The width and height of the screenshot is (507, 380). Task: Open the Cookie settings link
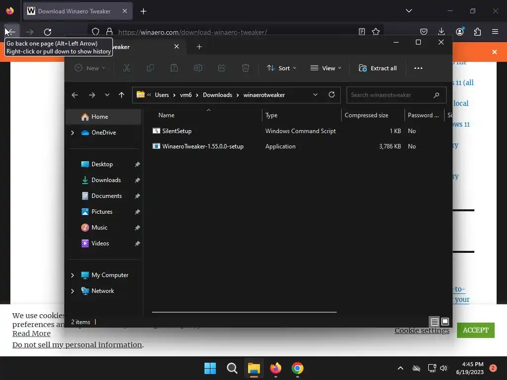pos(422,330)
